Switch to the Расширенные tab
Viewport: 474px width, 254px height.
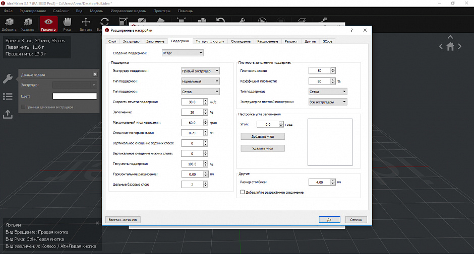[268, 41]
